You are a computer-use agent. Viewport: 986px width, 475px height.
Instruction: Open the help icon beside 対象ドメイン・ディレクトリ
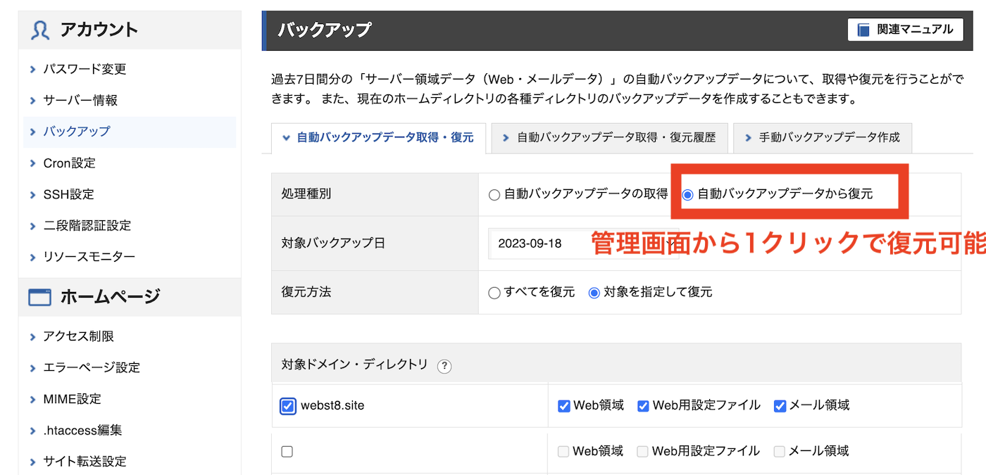(444, 366)
